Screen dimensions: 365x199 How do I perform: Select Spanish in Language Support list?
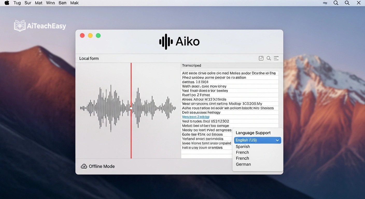pyautogui.click(x=243, y=146)
